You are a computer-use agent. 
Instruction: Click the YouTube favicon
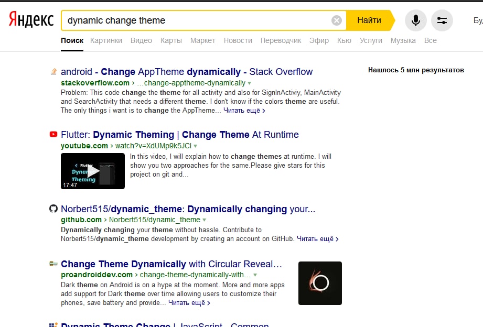tap(53, 134)
